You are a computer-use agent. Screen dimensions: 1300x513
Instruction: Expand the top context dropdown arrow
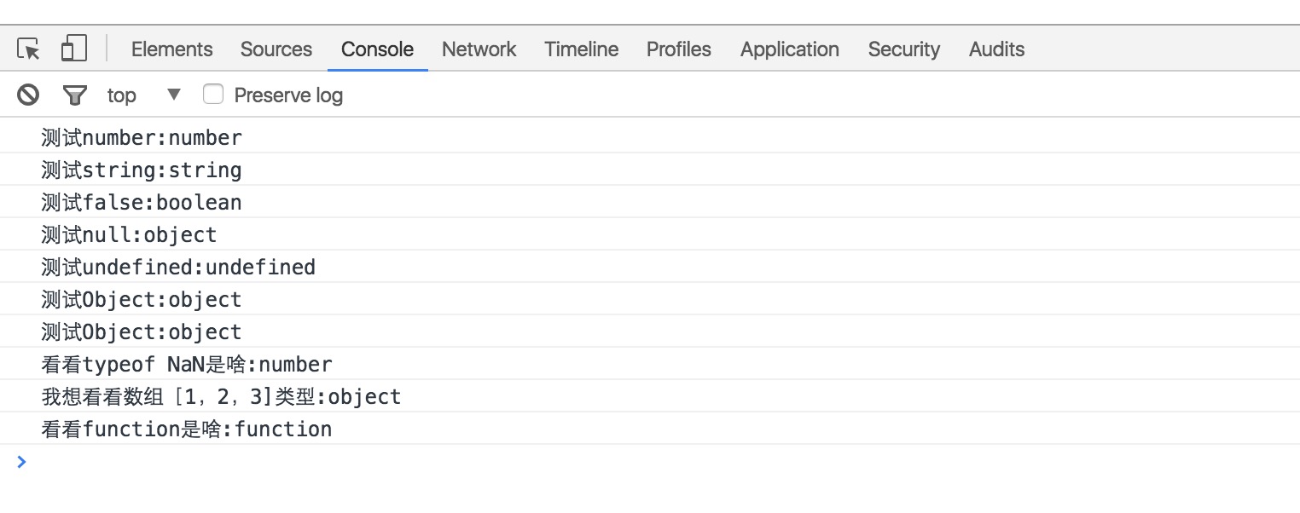tap(174, 94)
